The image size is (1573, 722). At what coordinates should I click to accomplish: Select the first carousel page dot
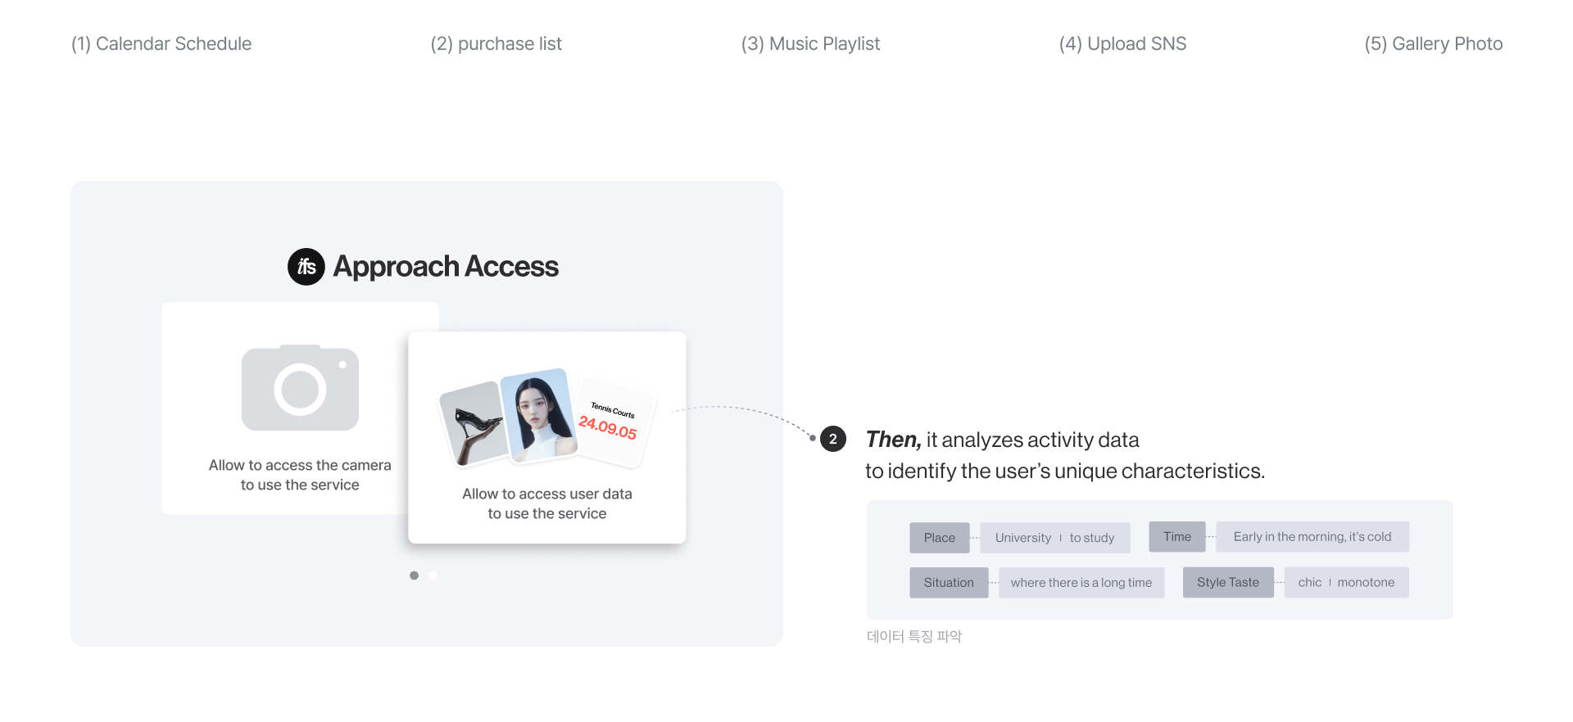(414, 575)
